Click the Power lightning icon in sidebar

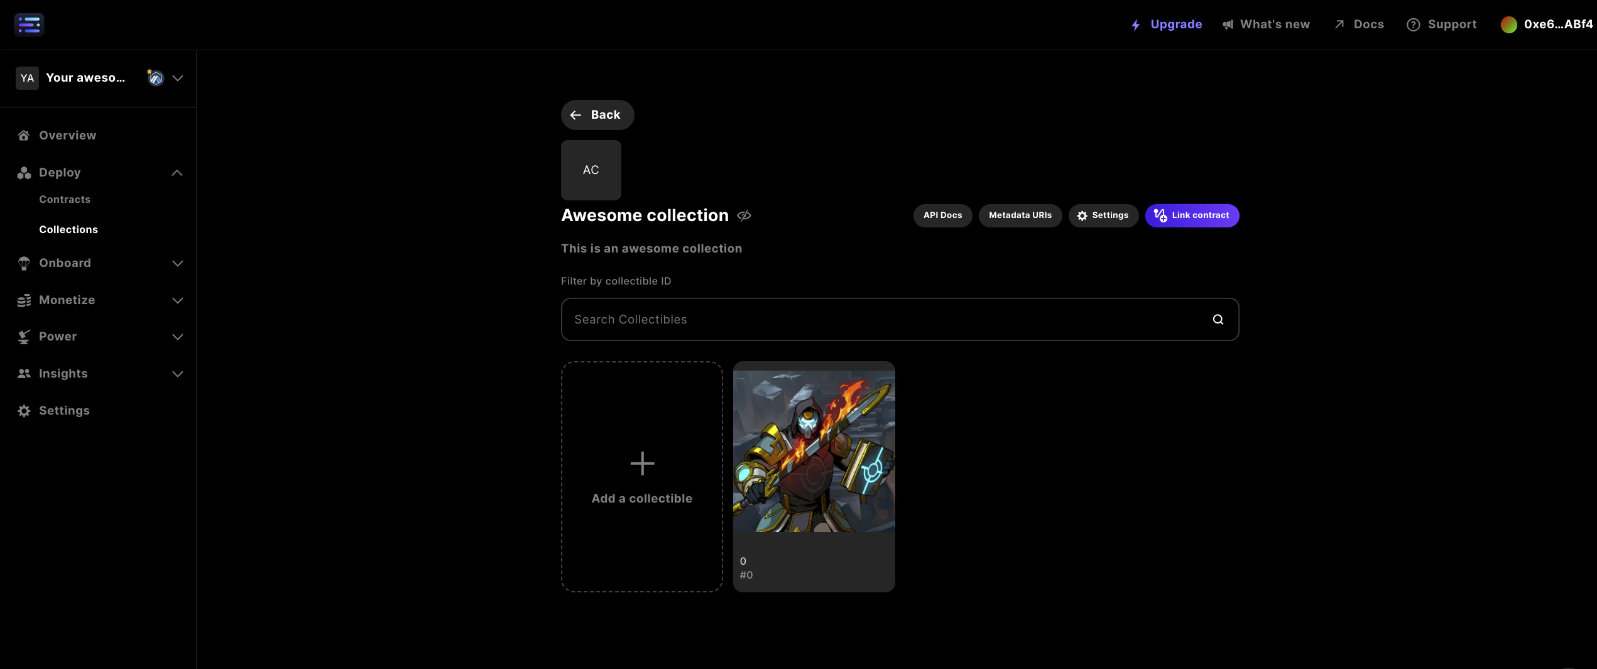(x=23, y=337)
